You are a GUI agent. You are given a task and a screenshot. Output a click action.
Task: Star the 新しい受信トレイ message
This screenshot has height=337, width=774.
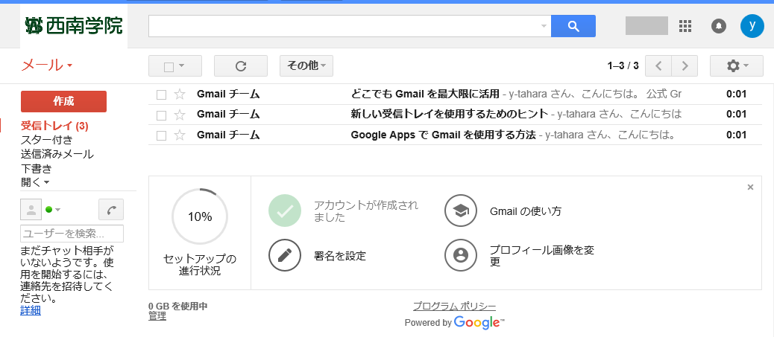[x=180, y=115]
